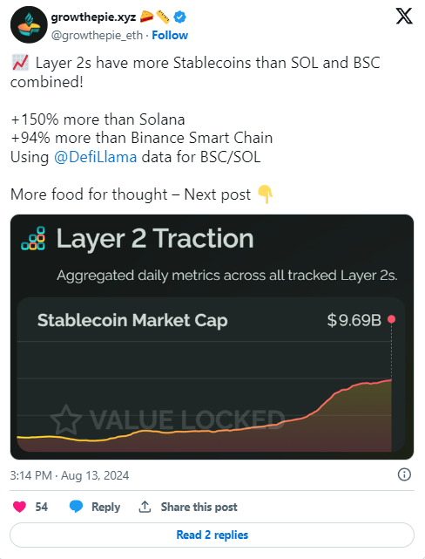
Task: Click Share this post text
Action: [199, 507]
